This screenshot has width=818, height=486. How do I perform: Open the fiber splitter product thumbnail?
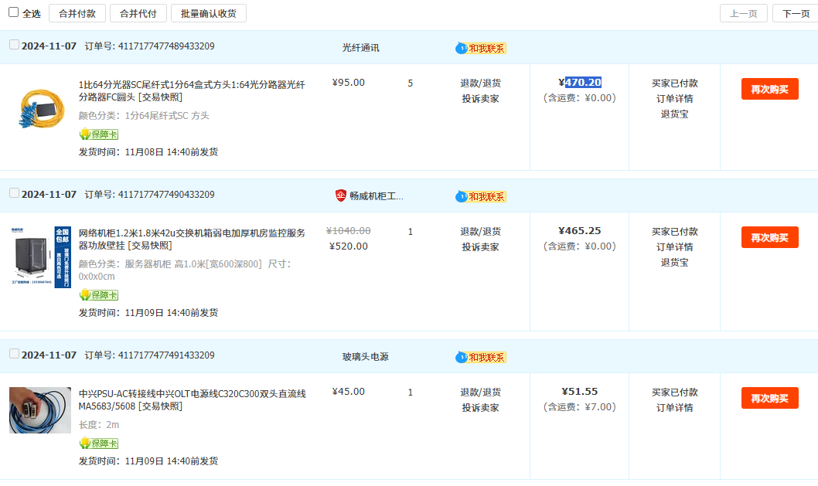tap(40, 108)
